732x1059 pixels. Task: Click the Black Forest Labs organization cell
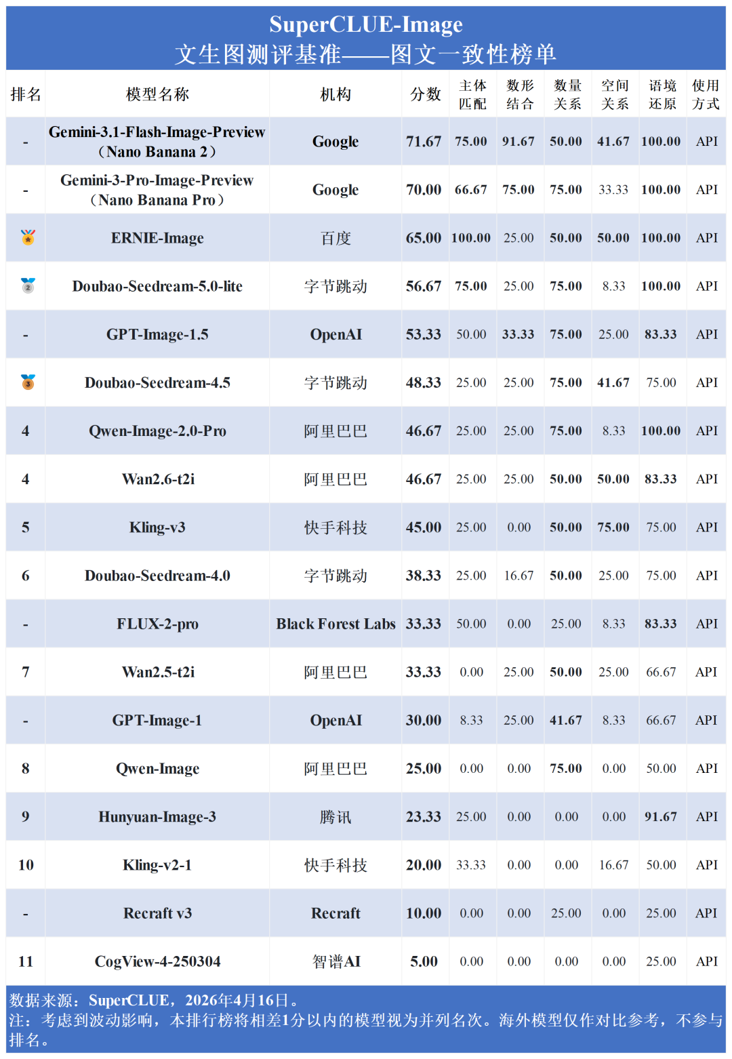(335, 624)
